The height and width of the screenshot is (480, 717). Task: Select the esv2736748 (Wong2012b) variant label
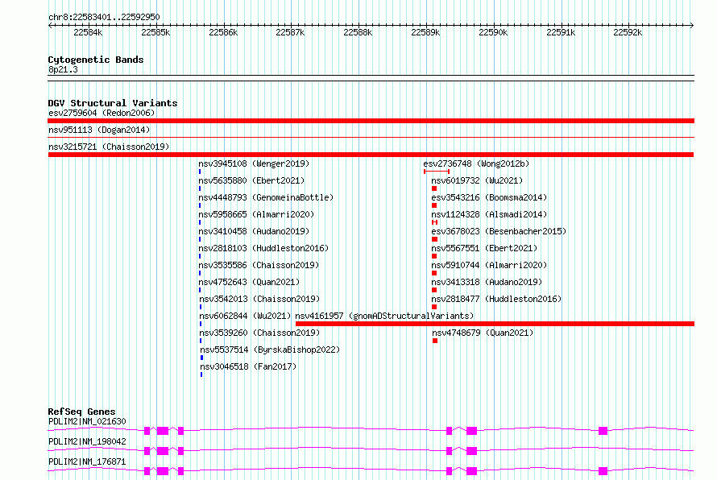(x=476, y=163)
